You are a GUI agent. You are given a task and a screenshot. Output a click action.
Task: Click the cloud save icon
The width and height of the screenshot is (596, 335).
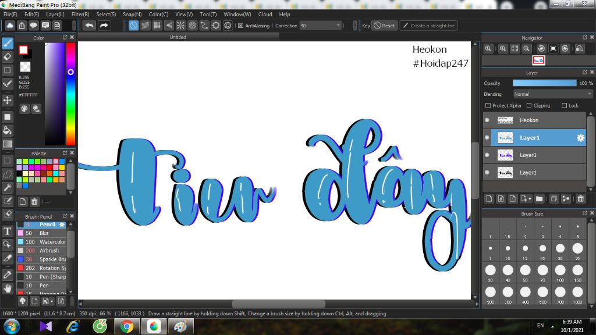coord(10,26)
